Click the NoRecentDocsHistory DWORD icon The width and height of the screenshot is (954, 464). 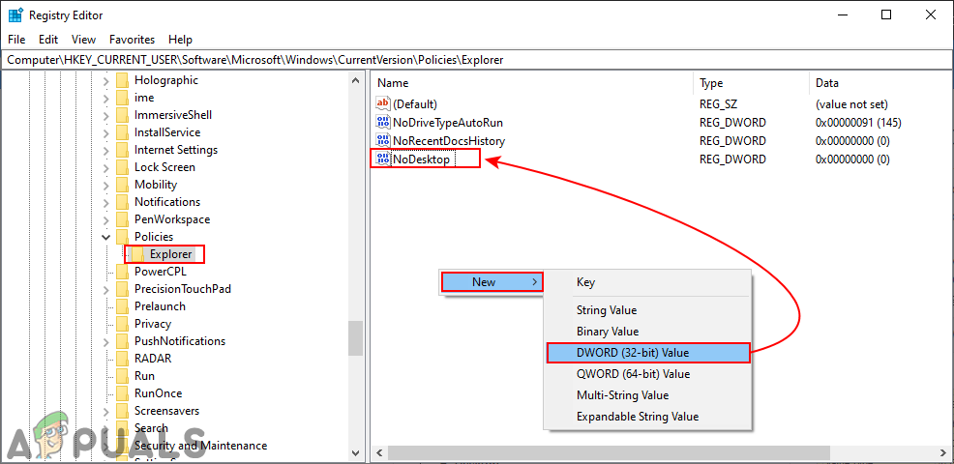tap(383, 141)
